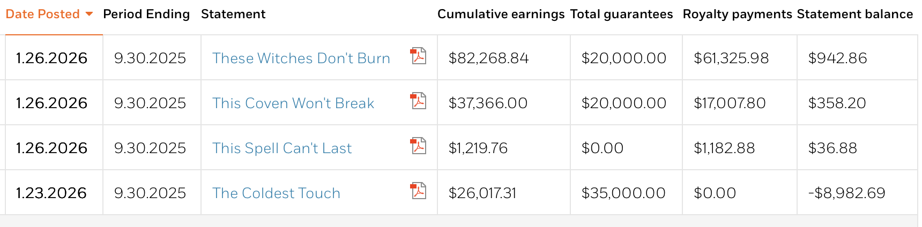
Task: Open PDF for This Coven Won't Break
Action: coord(418,101)
